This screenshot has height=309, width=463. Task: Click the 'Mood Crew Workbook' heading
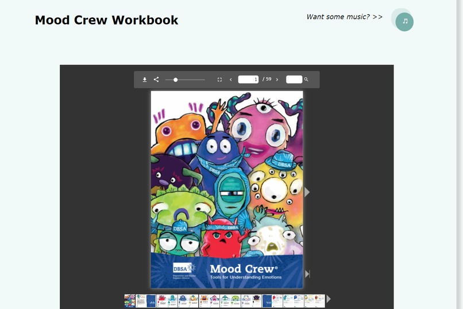click(x=106, y=20)
